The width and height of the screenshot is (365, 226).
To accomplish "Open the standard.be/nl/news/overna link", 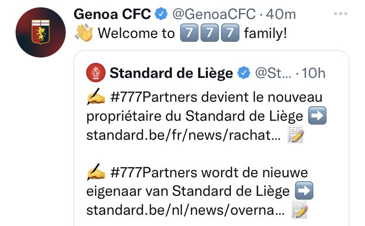I will 185,210.
